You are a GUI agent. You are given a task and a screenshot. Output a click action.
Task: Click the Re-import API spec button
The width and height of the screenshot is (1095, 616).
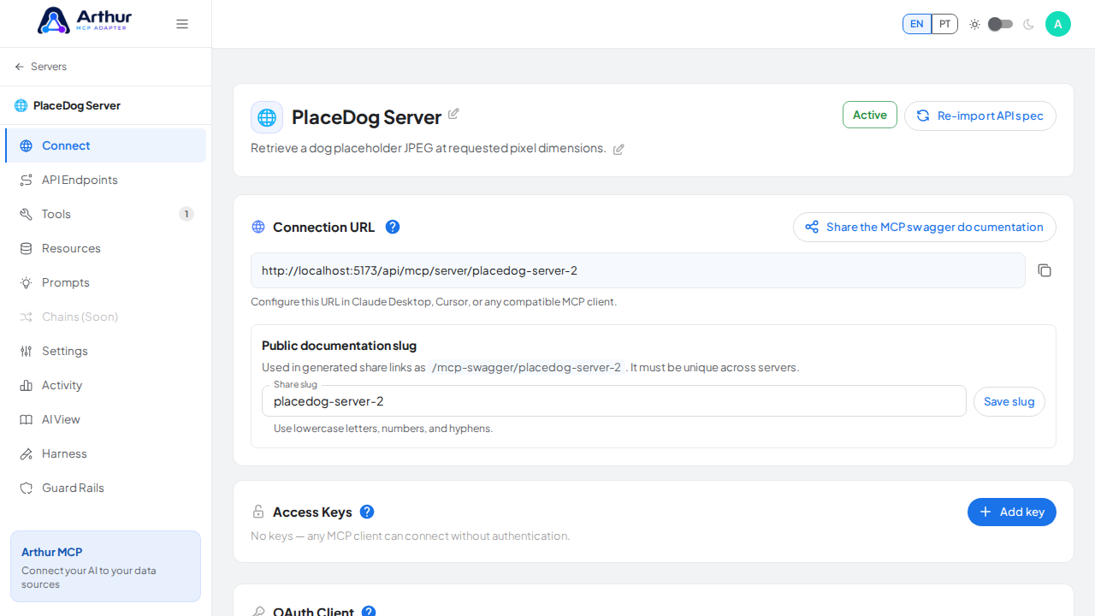980,115
